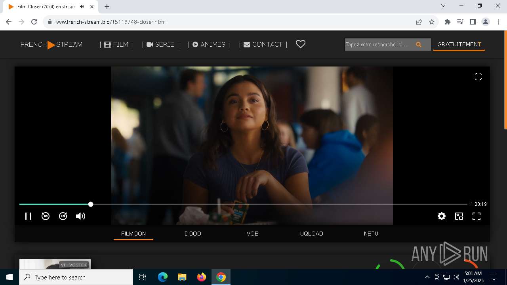The image size is (507, 285).
Task: Rewind the video 10 seconds
Action: point(46,216)
